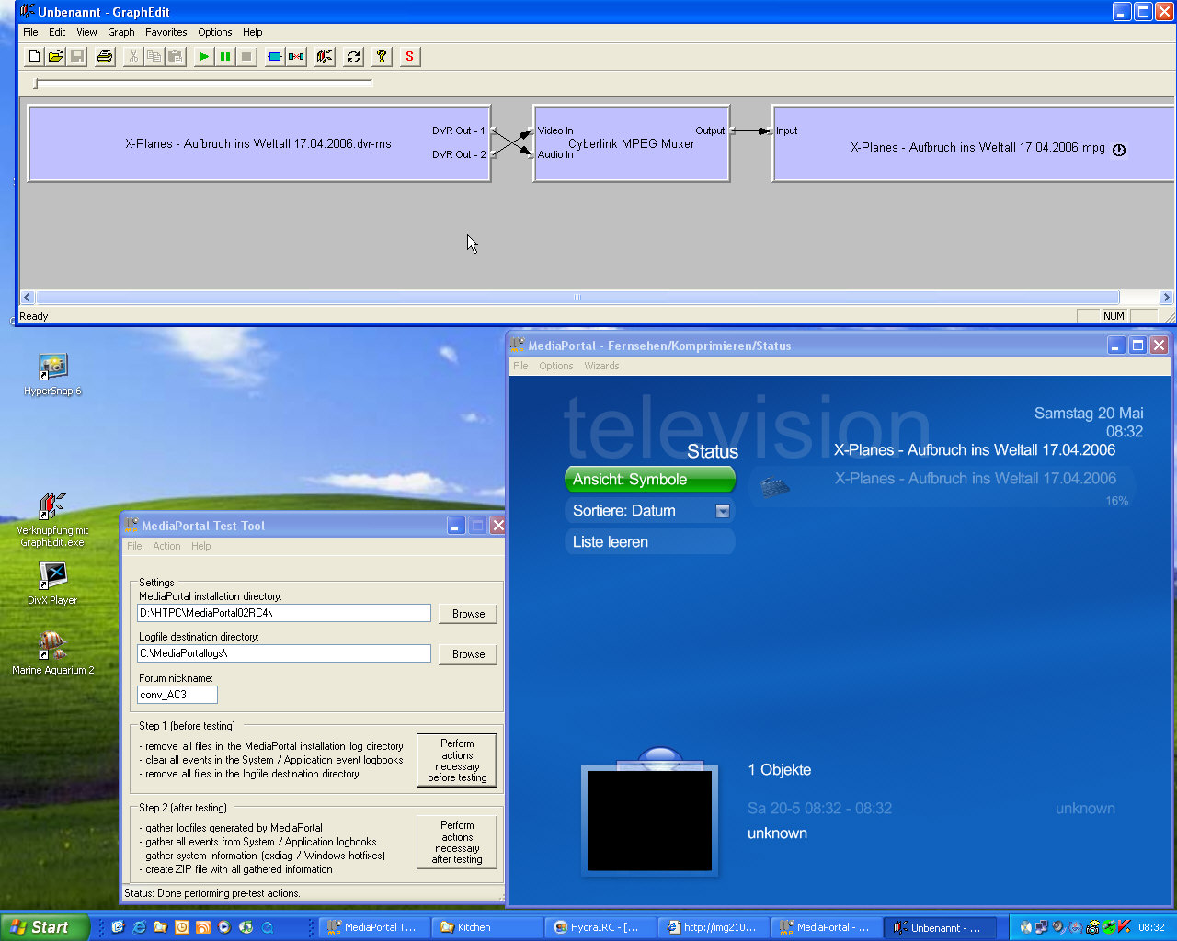The image size is (1177, 941).
Task: Click the refresh arrows toolbar icon
Action: 353,57
